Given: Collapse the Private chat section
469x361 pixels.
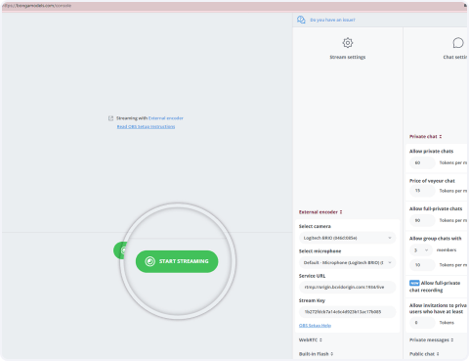Looking at the screenshot, I should (425, 136).
